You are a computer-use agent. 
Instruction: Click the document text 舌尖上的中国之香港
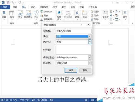click(x=62, y=80)
